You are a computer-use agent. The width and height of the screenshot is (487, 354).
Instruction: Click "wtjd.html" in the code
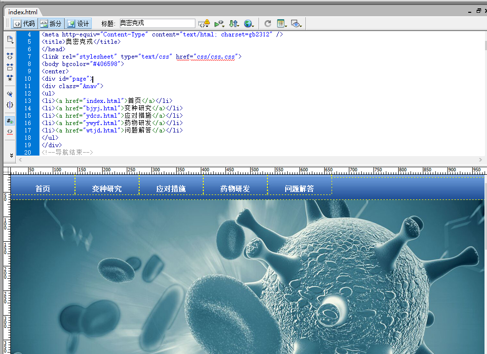click(x=102, y=130)
